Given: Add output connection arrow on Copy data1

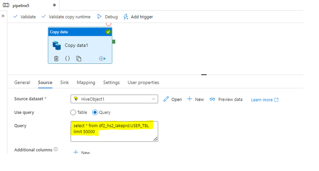Looking at the screenshot, I should (102, 59).
